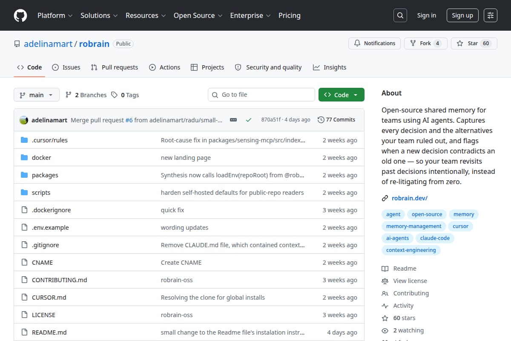The image size is (511, 341).
Task: Open the main branch selector dropdown
Action: [x=36, y=95]
